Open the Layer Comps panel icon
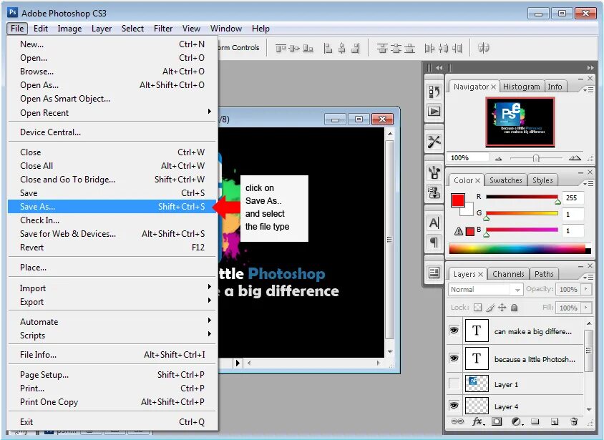Image resolution: width=604 pixels, height=440 pixels. point(434,273)
